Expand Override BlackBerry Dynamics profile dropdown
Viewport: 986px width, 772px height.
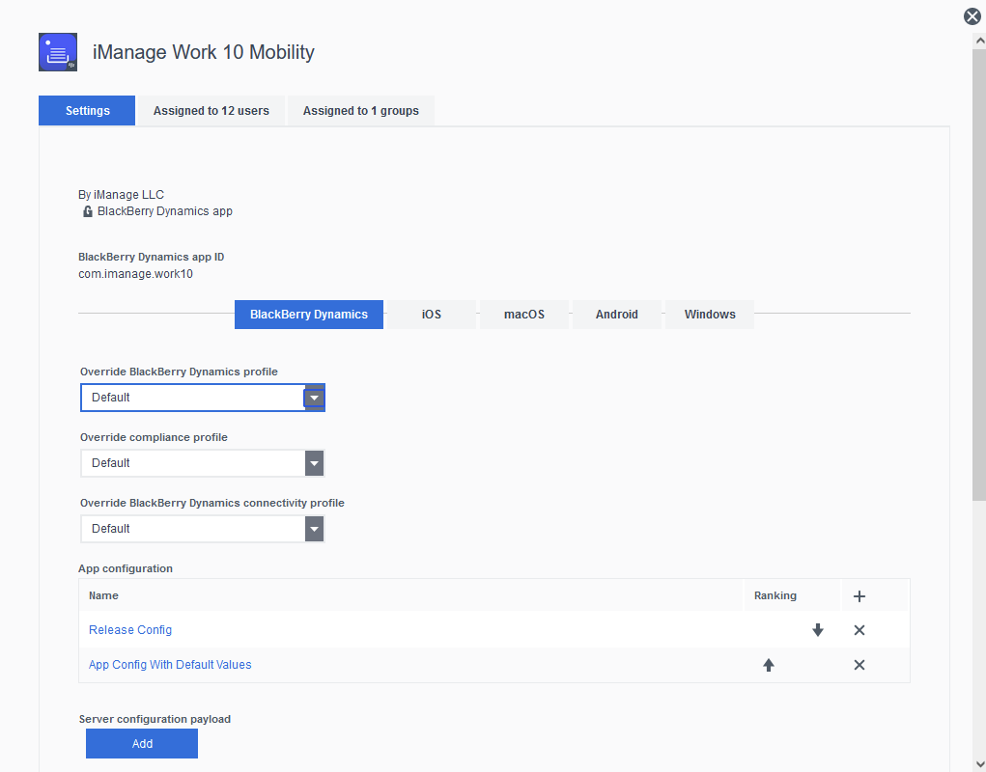(314, 398)
